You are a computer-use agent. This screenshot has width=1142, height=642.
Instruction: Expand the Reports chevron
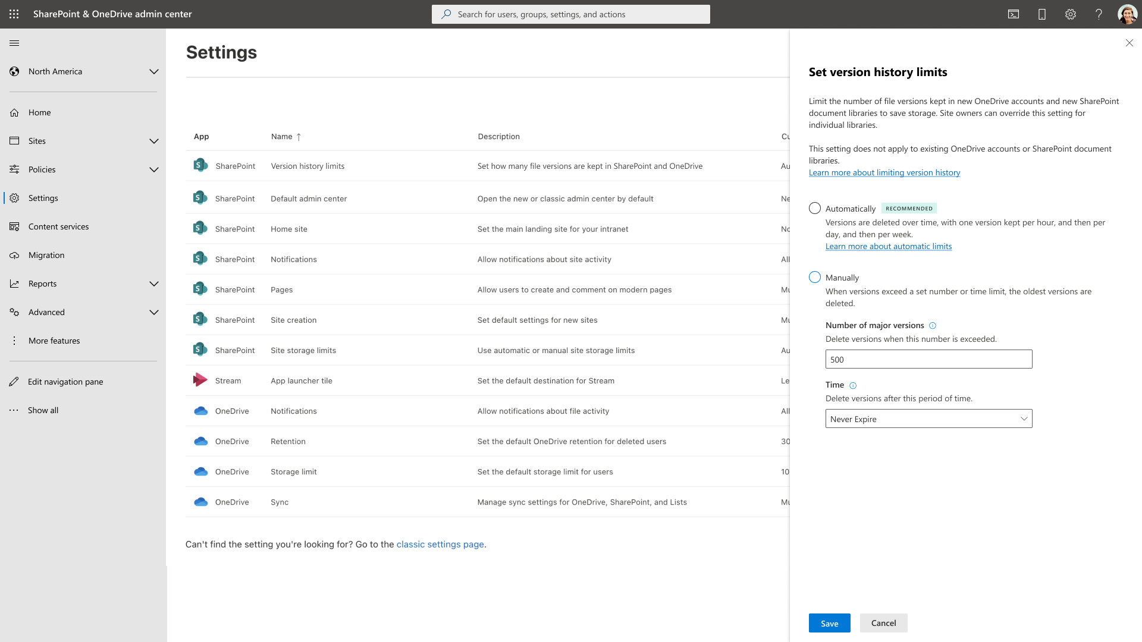tap(154, 284)
